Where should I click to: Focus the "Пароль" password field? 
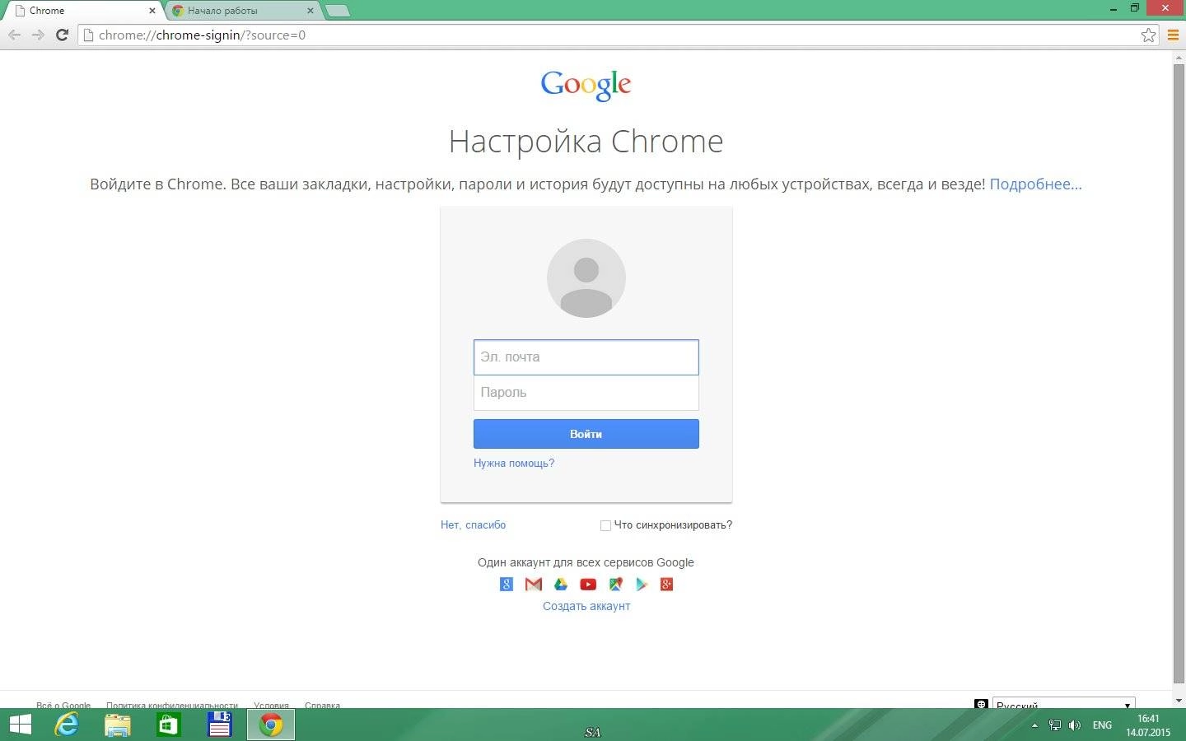coord(586,393)
